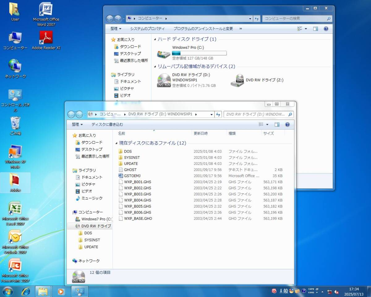The height and width of the screenshot is (297, 371).
Task: Select the ごみ箱 recycle bin icon
Action: (15, 126)
